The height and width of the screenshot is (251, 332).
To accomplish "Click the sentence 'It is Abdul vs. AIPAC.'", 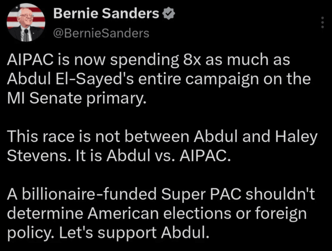I will click(x=153, y=156).
